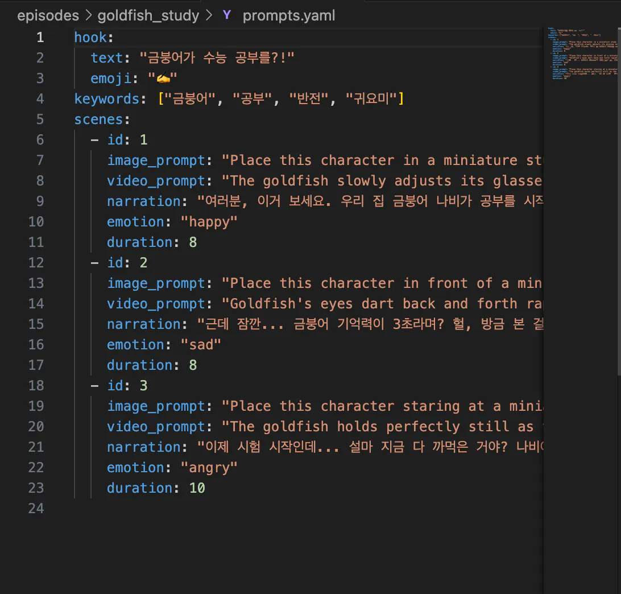Click the "sad" emotion value
Viewport: 621px width, 594px height.
pos(201,345)
